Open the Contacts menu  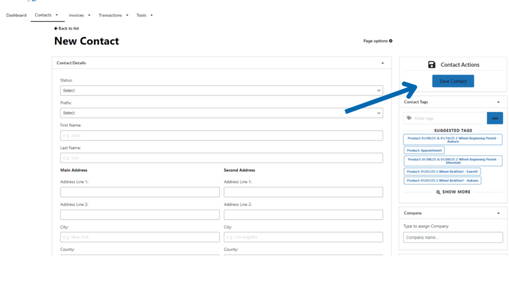[46, 15]
